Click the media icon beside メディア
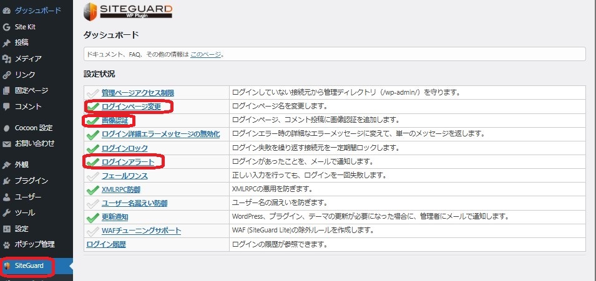Screen dimensions: 596x281 tap(7, 59)
